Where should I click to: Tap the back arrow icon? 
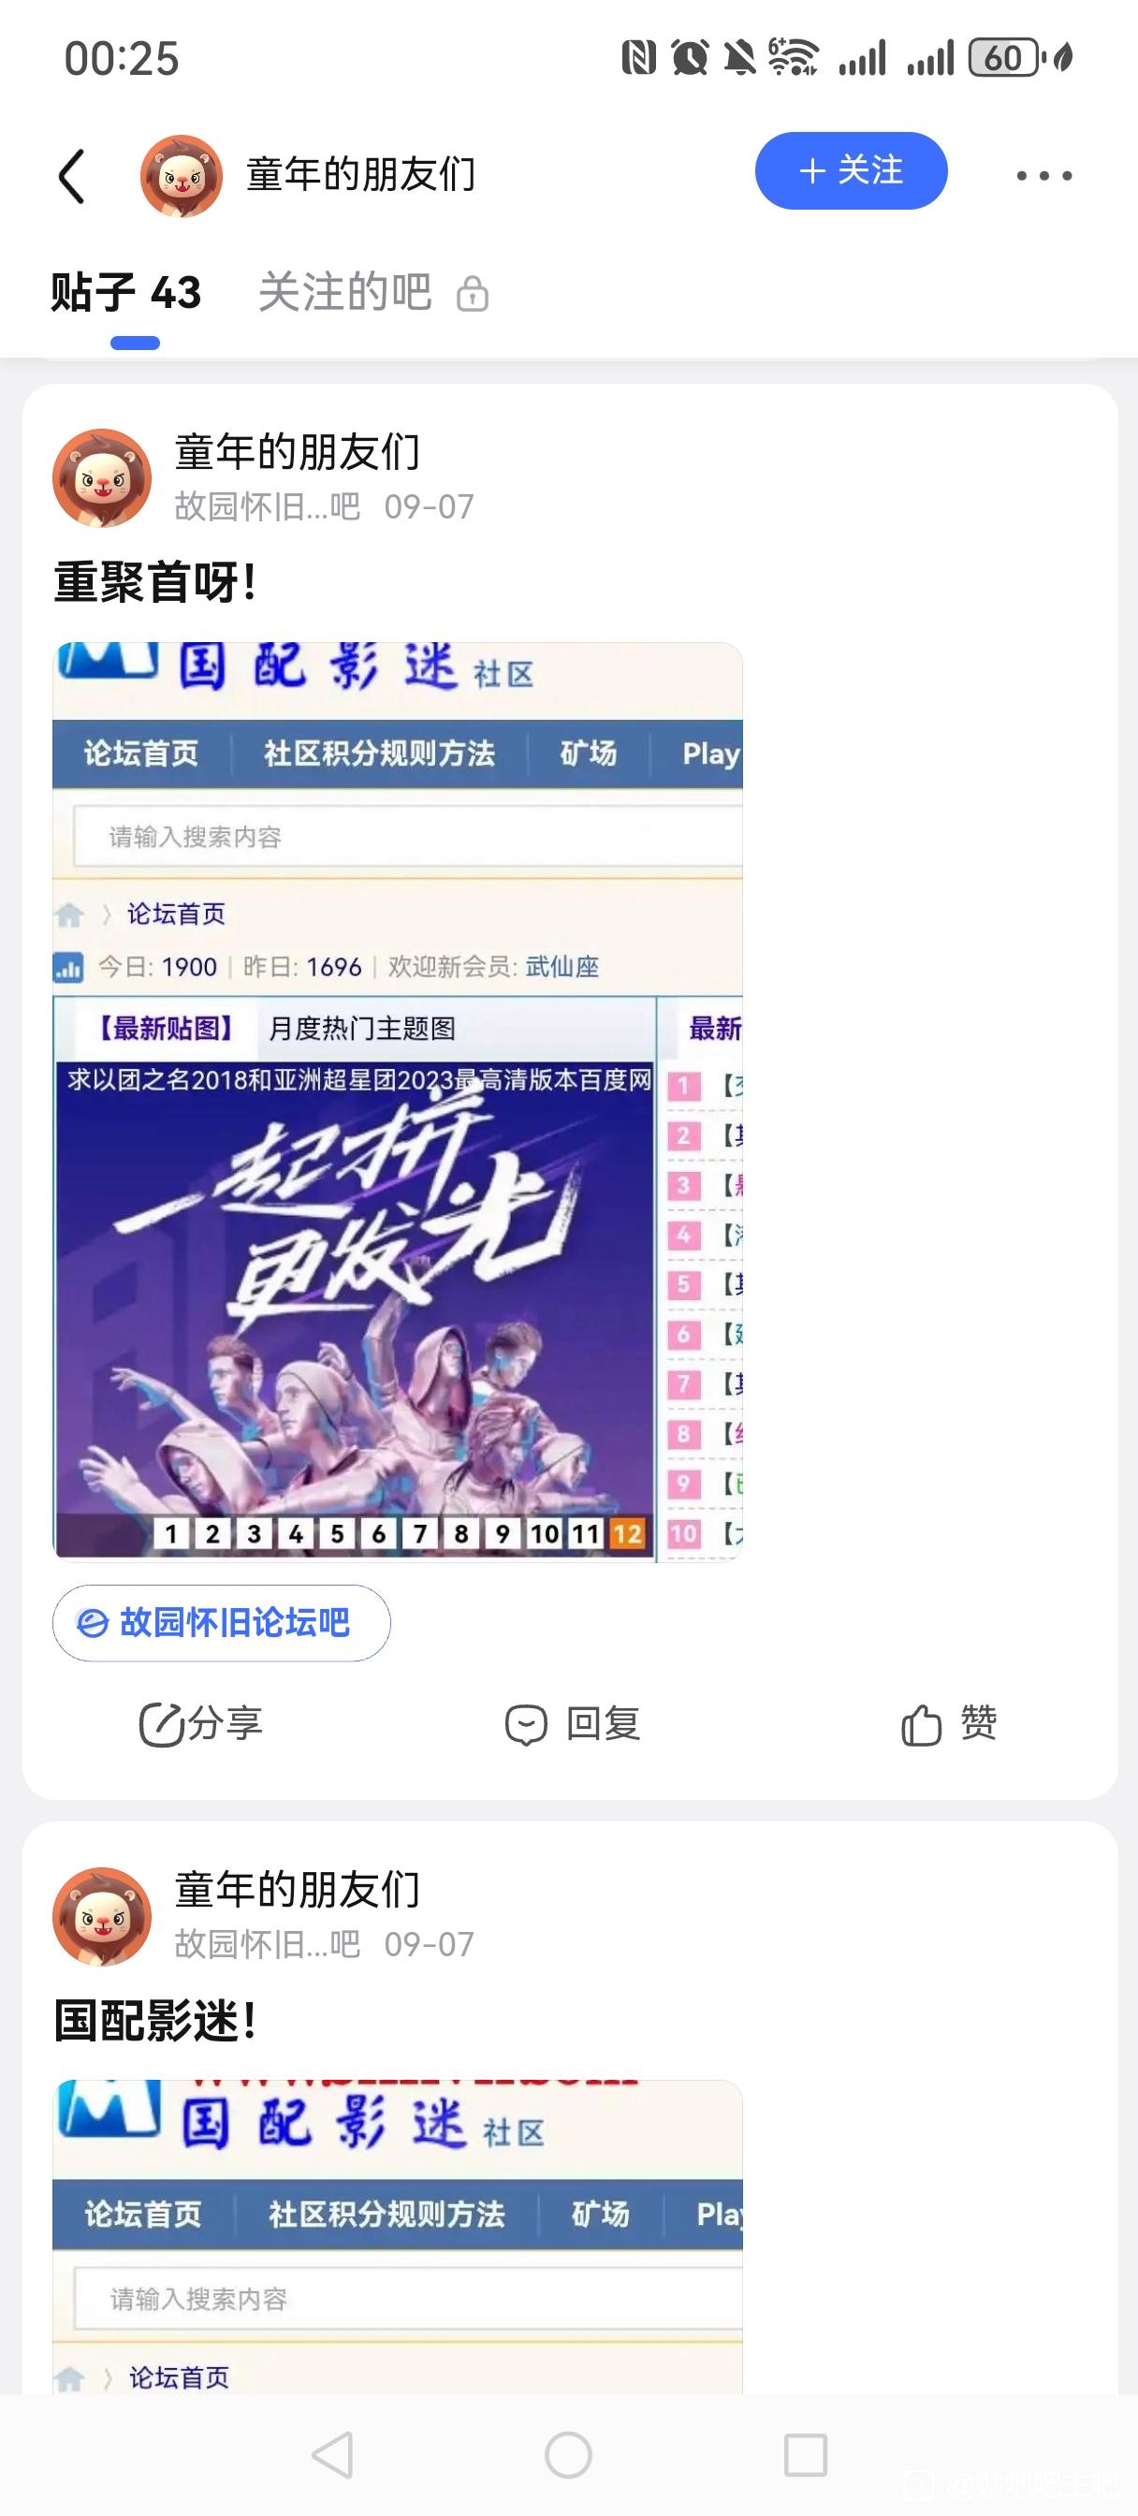coord(72,176)
